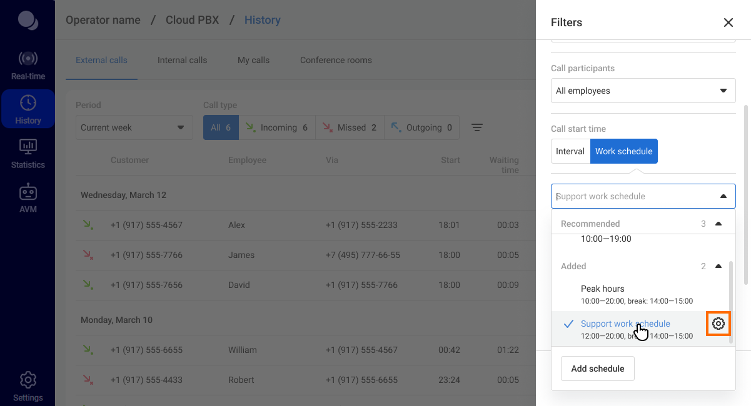Click via number +7 (495) 777-66-55

point(363,255)
